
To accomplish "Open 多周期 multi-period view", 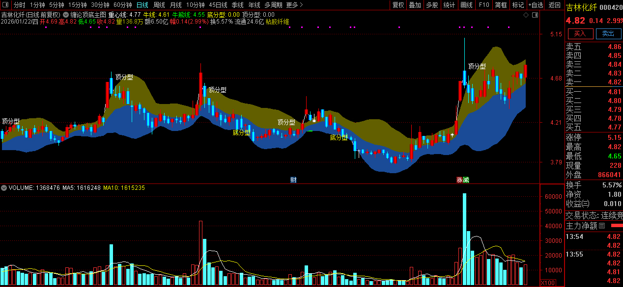I will tap(274, 5).
